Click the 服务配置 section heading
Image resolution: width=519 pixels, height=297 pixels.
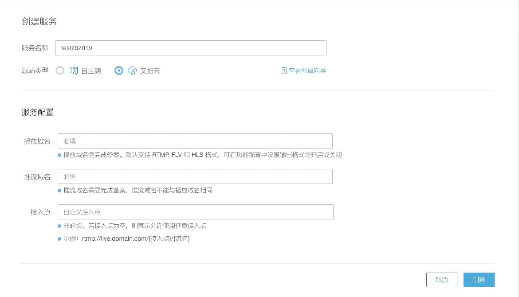point(38,112)
